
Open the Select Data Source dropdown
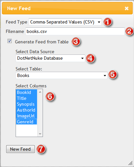(50, 58)
